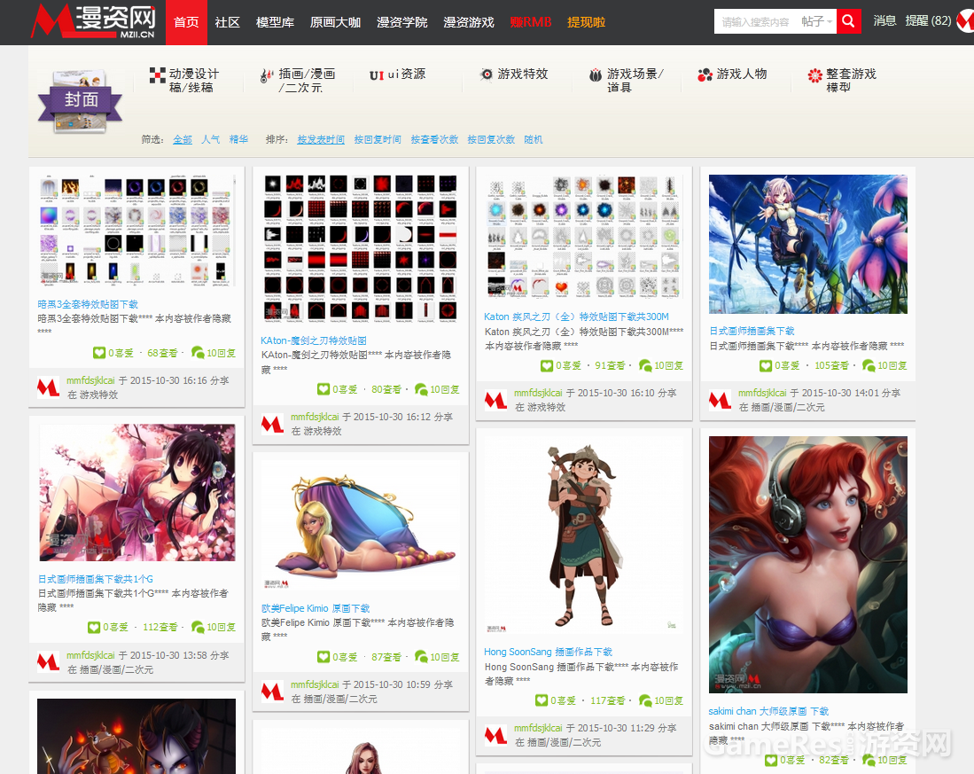Click the 封面 cover banner icon
The image size is (974, 774).
(x=80, y=101)
